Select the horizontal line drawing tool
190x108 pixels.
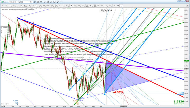[7, 5]
